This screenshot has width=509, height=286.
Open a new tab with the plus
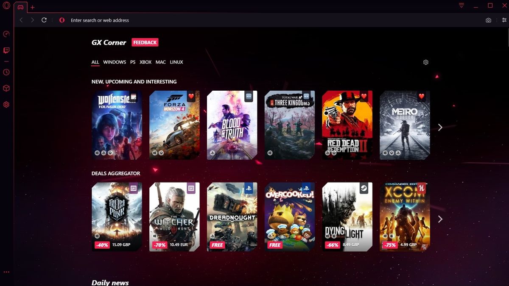32,7
